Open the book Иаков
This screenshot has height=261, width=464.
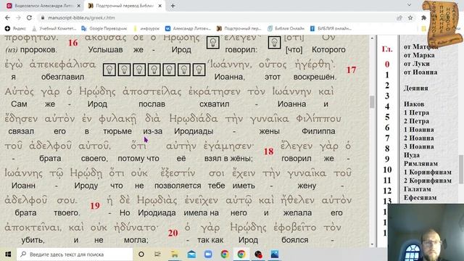pyautogui.click(x=414, y=104)
